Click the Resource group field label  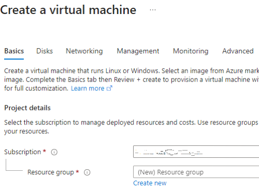pos(51,172)
